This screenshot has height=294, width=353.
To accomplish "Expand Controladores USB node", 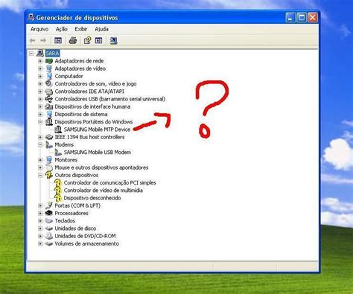I will click(x=40, y=99).
